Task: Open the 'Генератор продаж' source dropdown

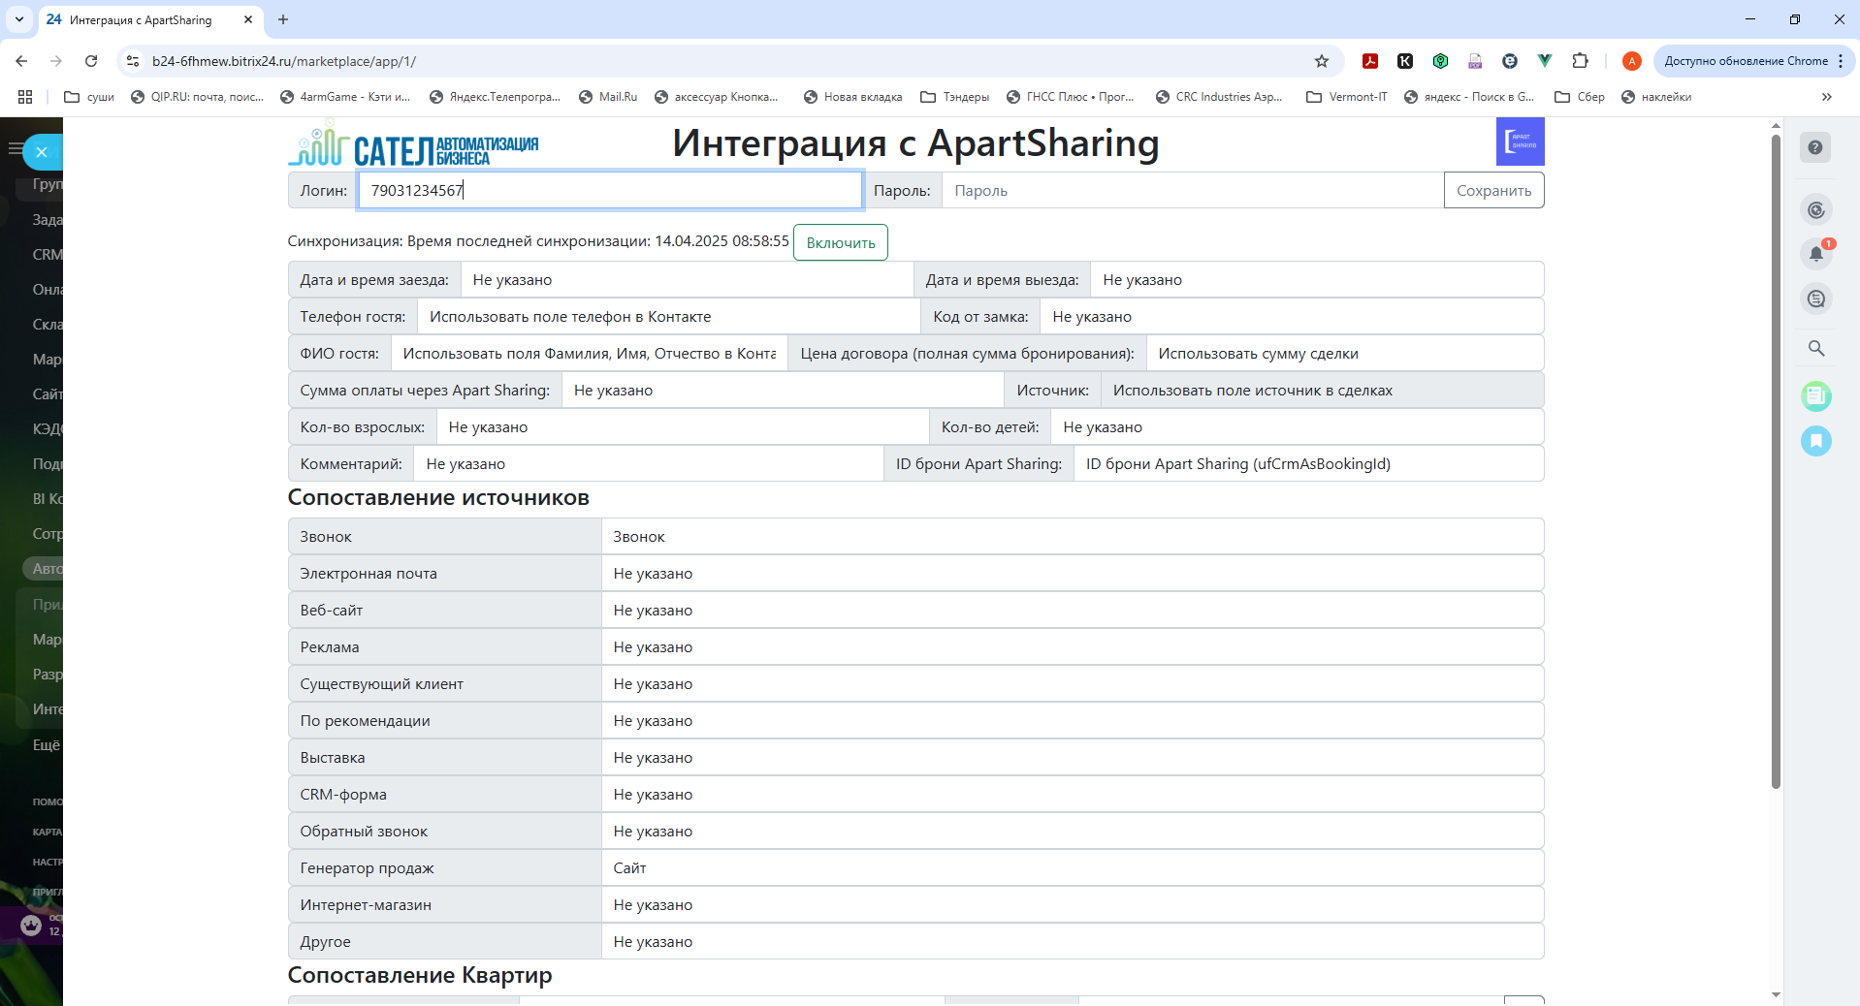Action: [1072, 868]
